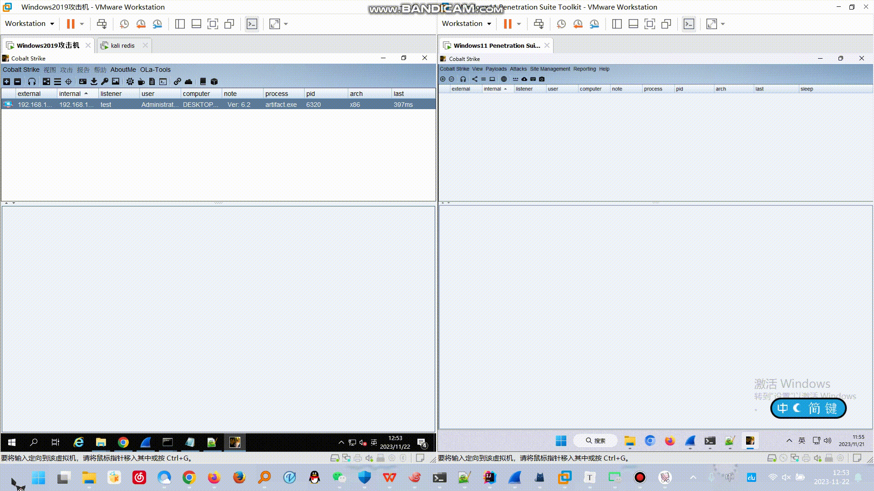Screen dimensions: 874x491
Task: Click the OLa-Tools menu item in left CS
Action: (x=155, y=70)
